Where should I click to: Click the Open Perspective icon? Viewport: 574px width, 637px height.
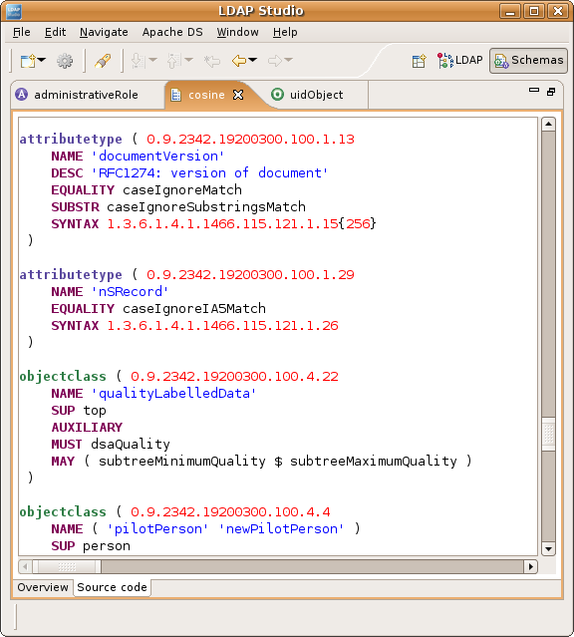pyautogui.click(x=419, y=61)
